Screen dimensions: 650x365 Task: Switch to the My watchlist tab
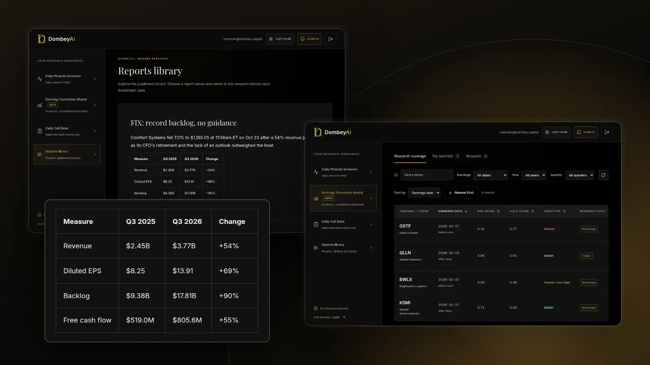point(446,156)
